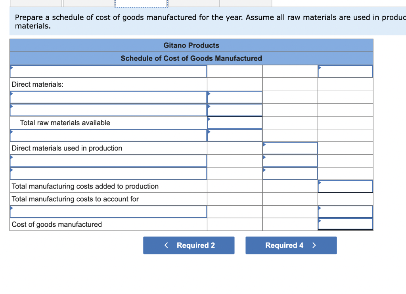Enter Total manufacturing costs added to production amount
Screen dimensions: 406x294
click(345, 186)
